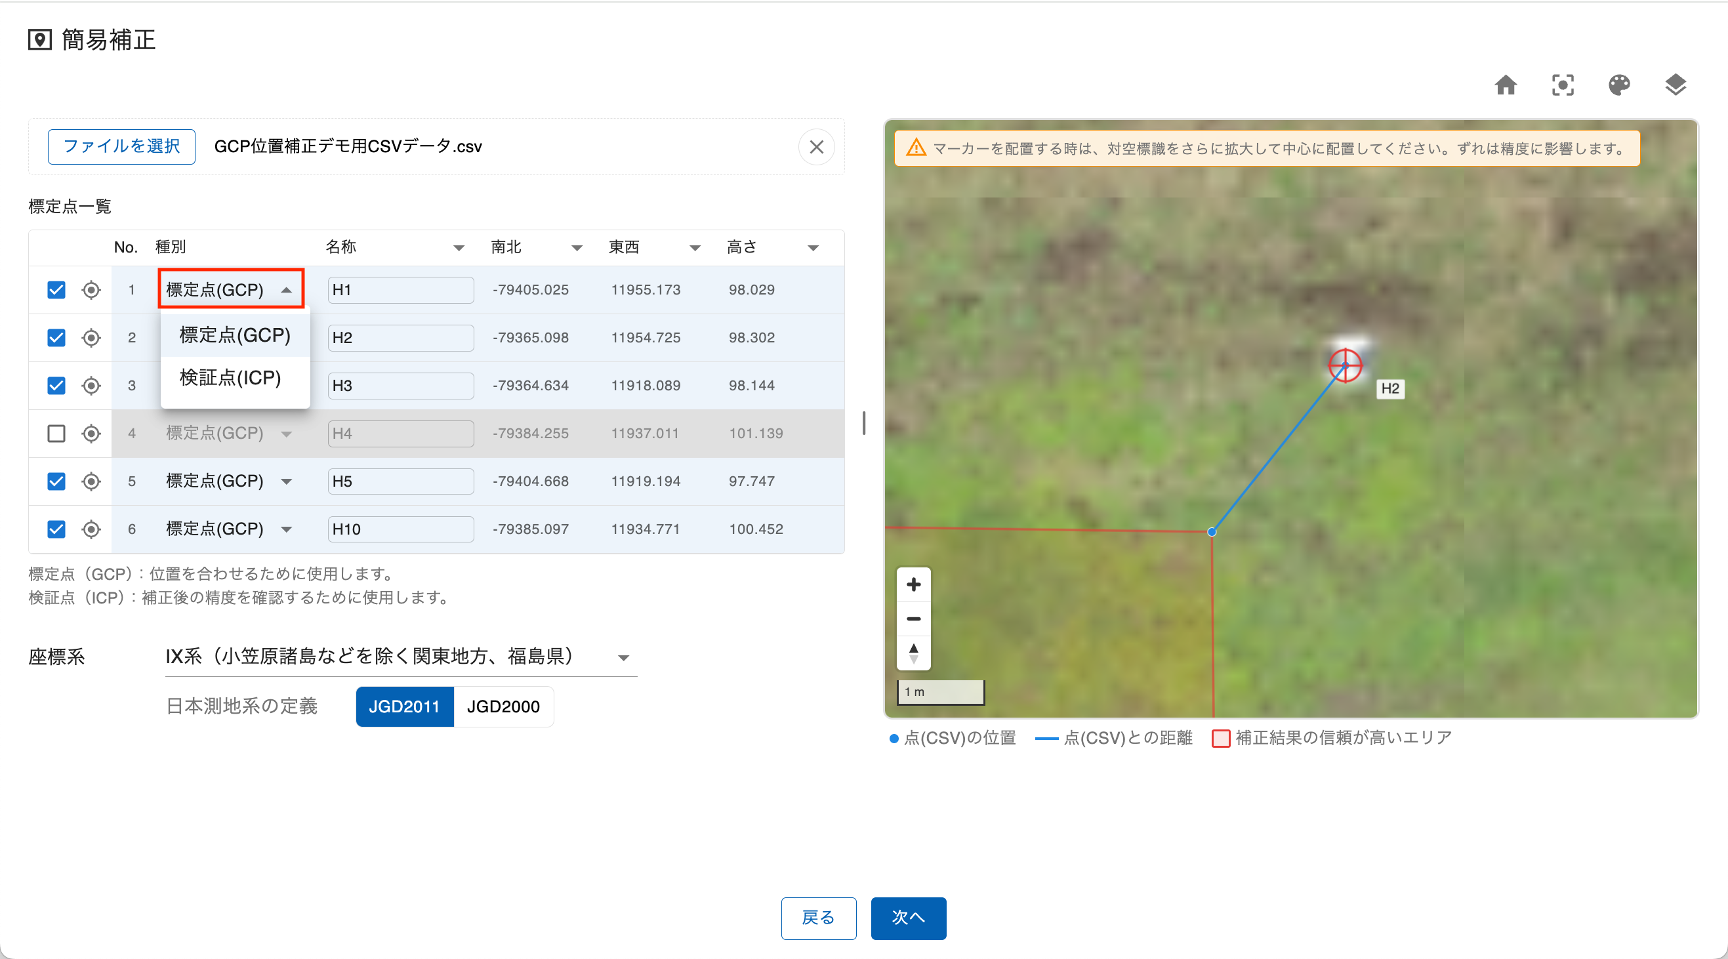This screenshot has height=959, width=1728.
Task: Open the type dropdown for row 5
Action: [x=228, y=481]
